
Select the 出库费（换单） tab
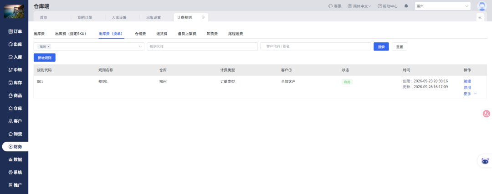point(112,34)
